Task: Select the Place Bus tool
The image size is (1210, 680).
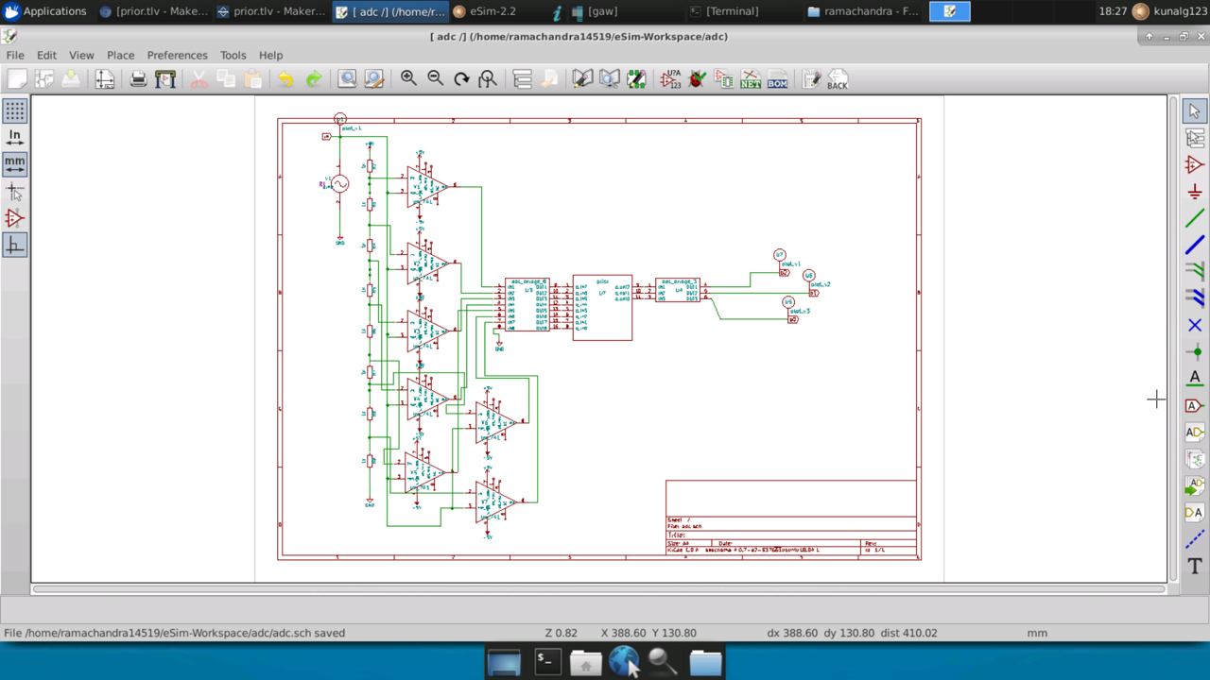Action: click(x=1194, y=245)
